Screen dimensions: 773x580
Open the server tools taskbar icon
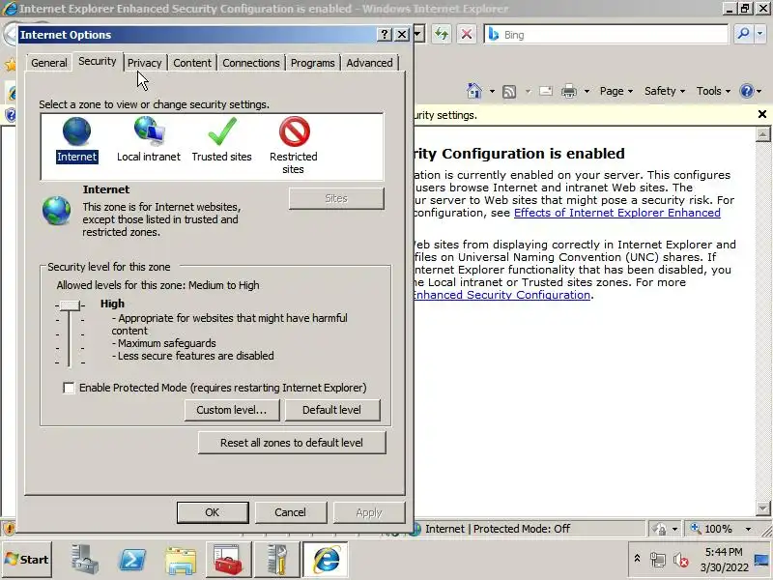[277, 560]
